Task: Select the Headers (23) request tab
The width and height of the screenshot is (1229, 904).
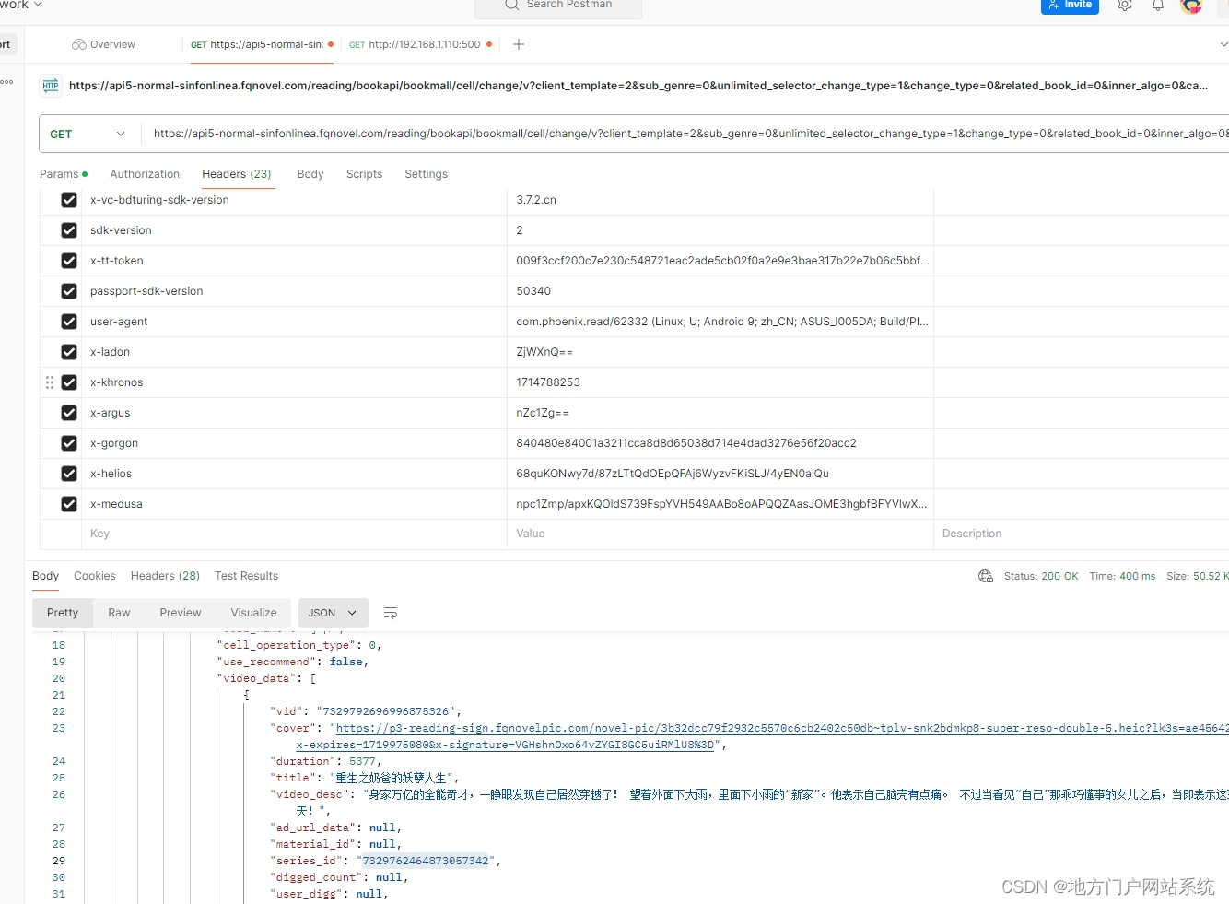Action: (x=237, y=174)
